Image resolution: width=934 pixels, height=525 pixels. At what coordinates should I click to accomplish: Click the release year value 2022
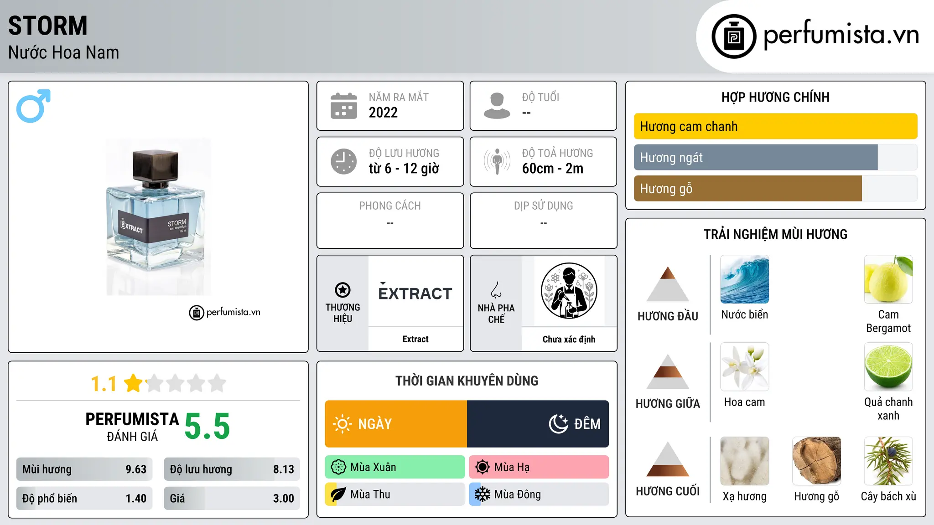click(x=383, y=113)
